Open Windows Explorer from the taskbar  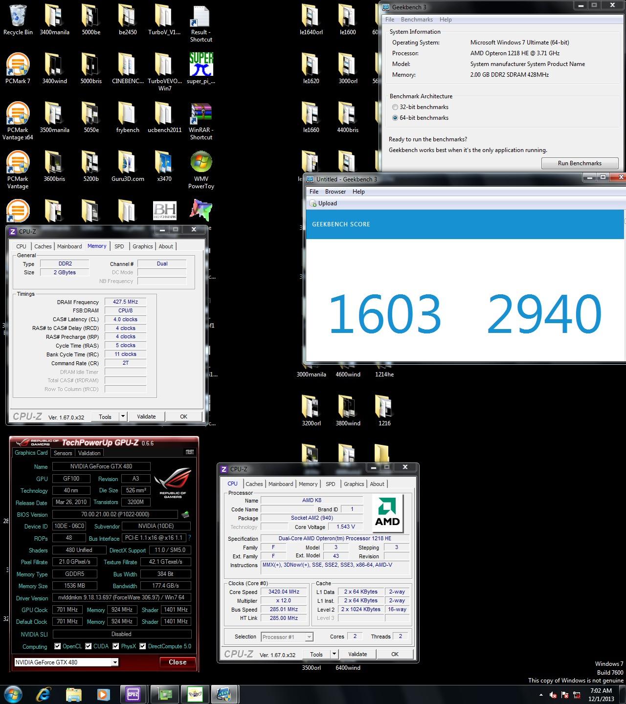tap(74, 694)
